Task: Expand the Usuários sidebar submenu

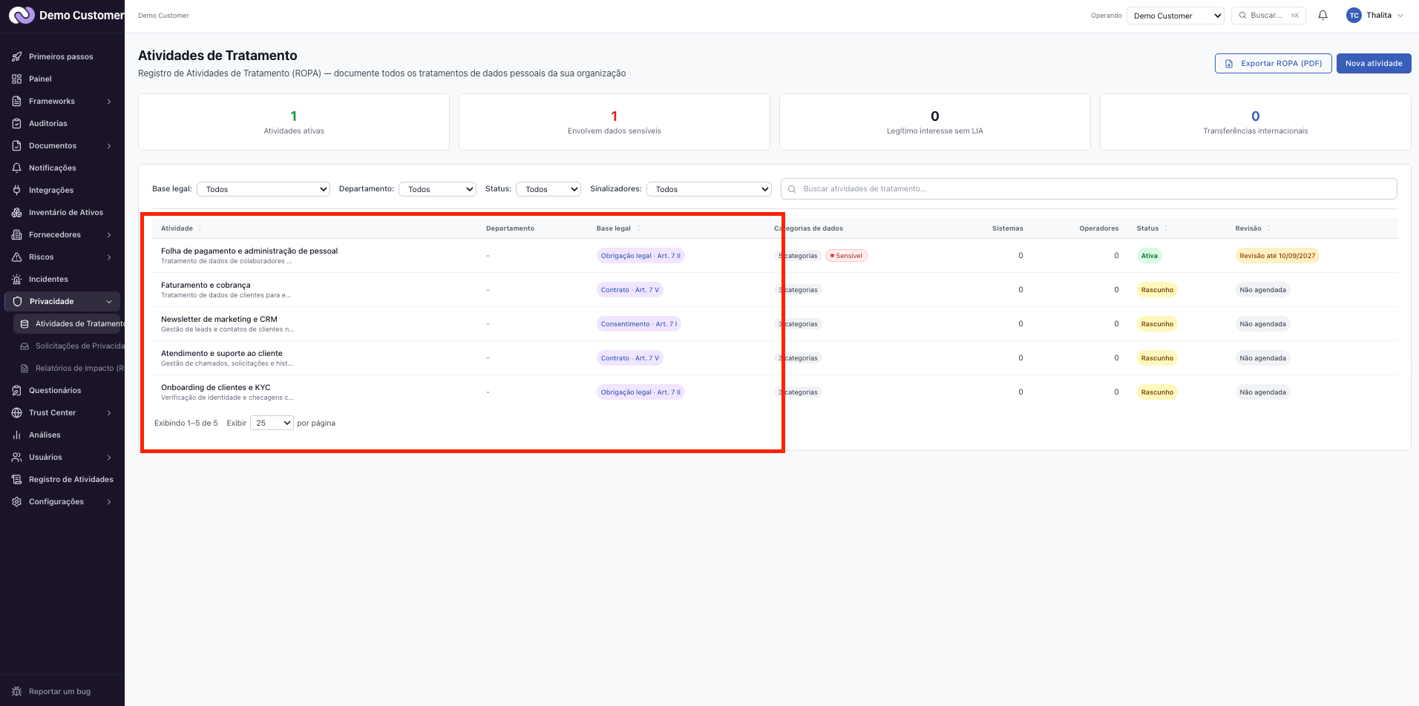Action: point(109,457)
